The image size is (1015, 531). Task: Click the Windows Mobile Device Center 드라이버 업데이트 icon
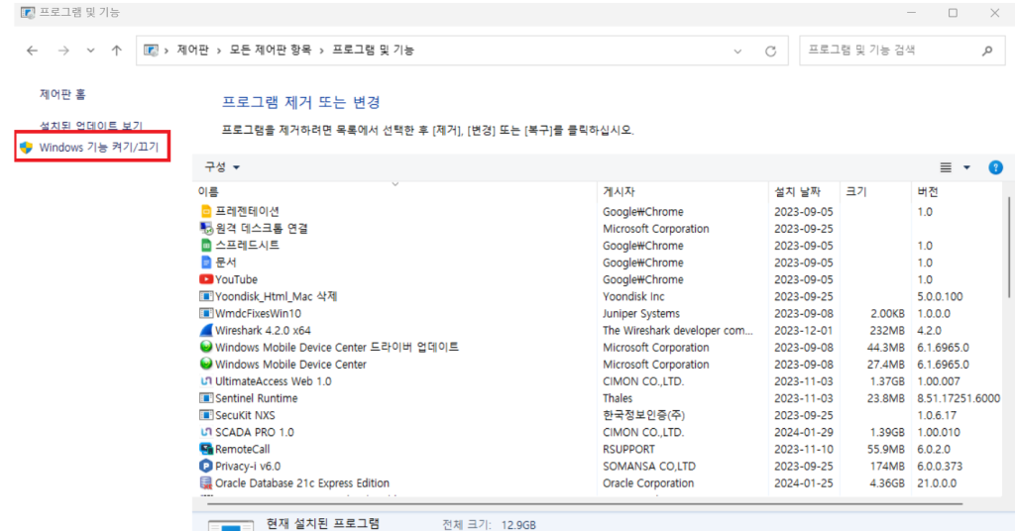coord(206,347)
